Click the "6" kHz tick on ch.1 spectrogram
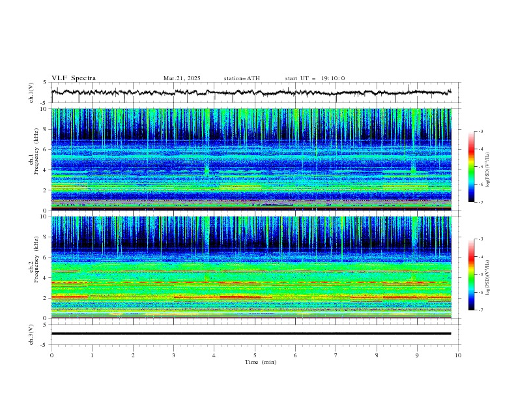This screenshot has width=516, height=399. [46, 149]
